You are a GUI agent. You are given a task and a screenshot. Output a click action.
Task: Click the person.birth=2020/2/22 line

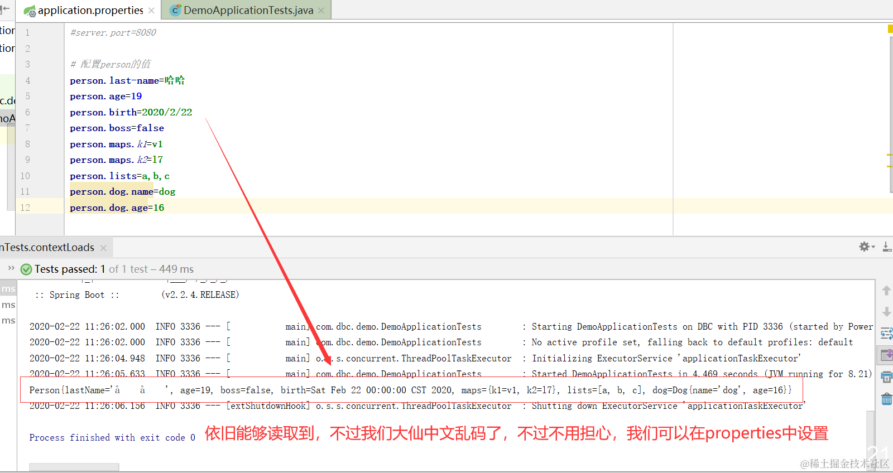click(x=131, y=112)
